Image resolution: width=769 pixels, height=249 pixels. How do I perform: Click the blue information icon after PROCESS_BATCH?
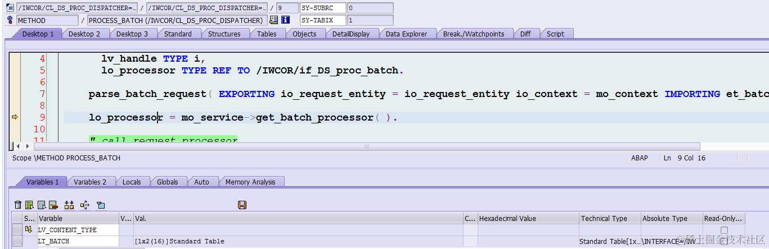point(285,20)
